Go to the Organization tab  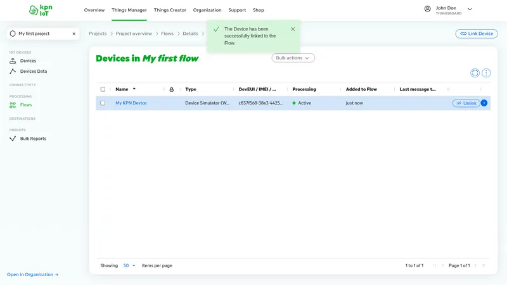[x=207, y=10]
